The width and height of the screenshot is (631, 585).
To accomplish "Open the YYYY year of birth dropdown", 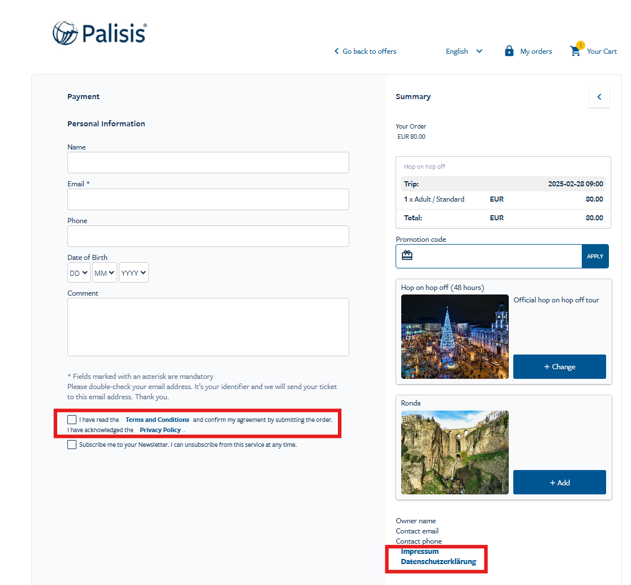I will (x=134, y=272).
